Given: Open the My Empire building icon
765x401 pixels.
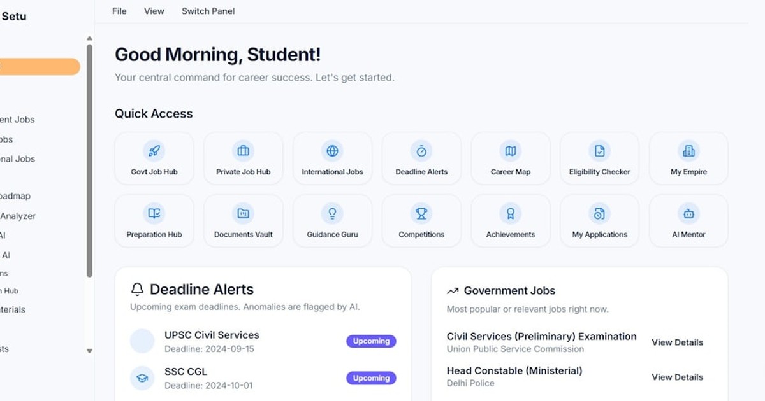Looking at the screenshot, I should tap(688, 151).
